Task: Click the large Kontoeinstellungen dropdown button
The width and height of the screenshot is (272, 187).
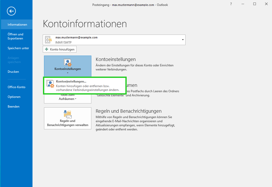Action: [68, 66]
